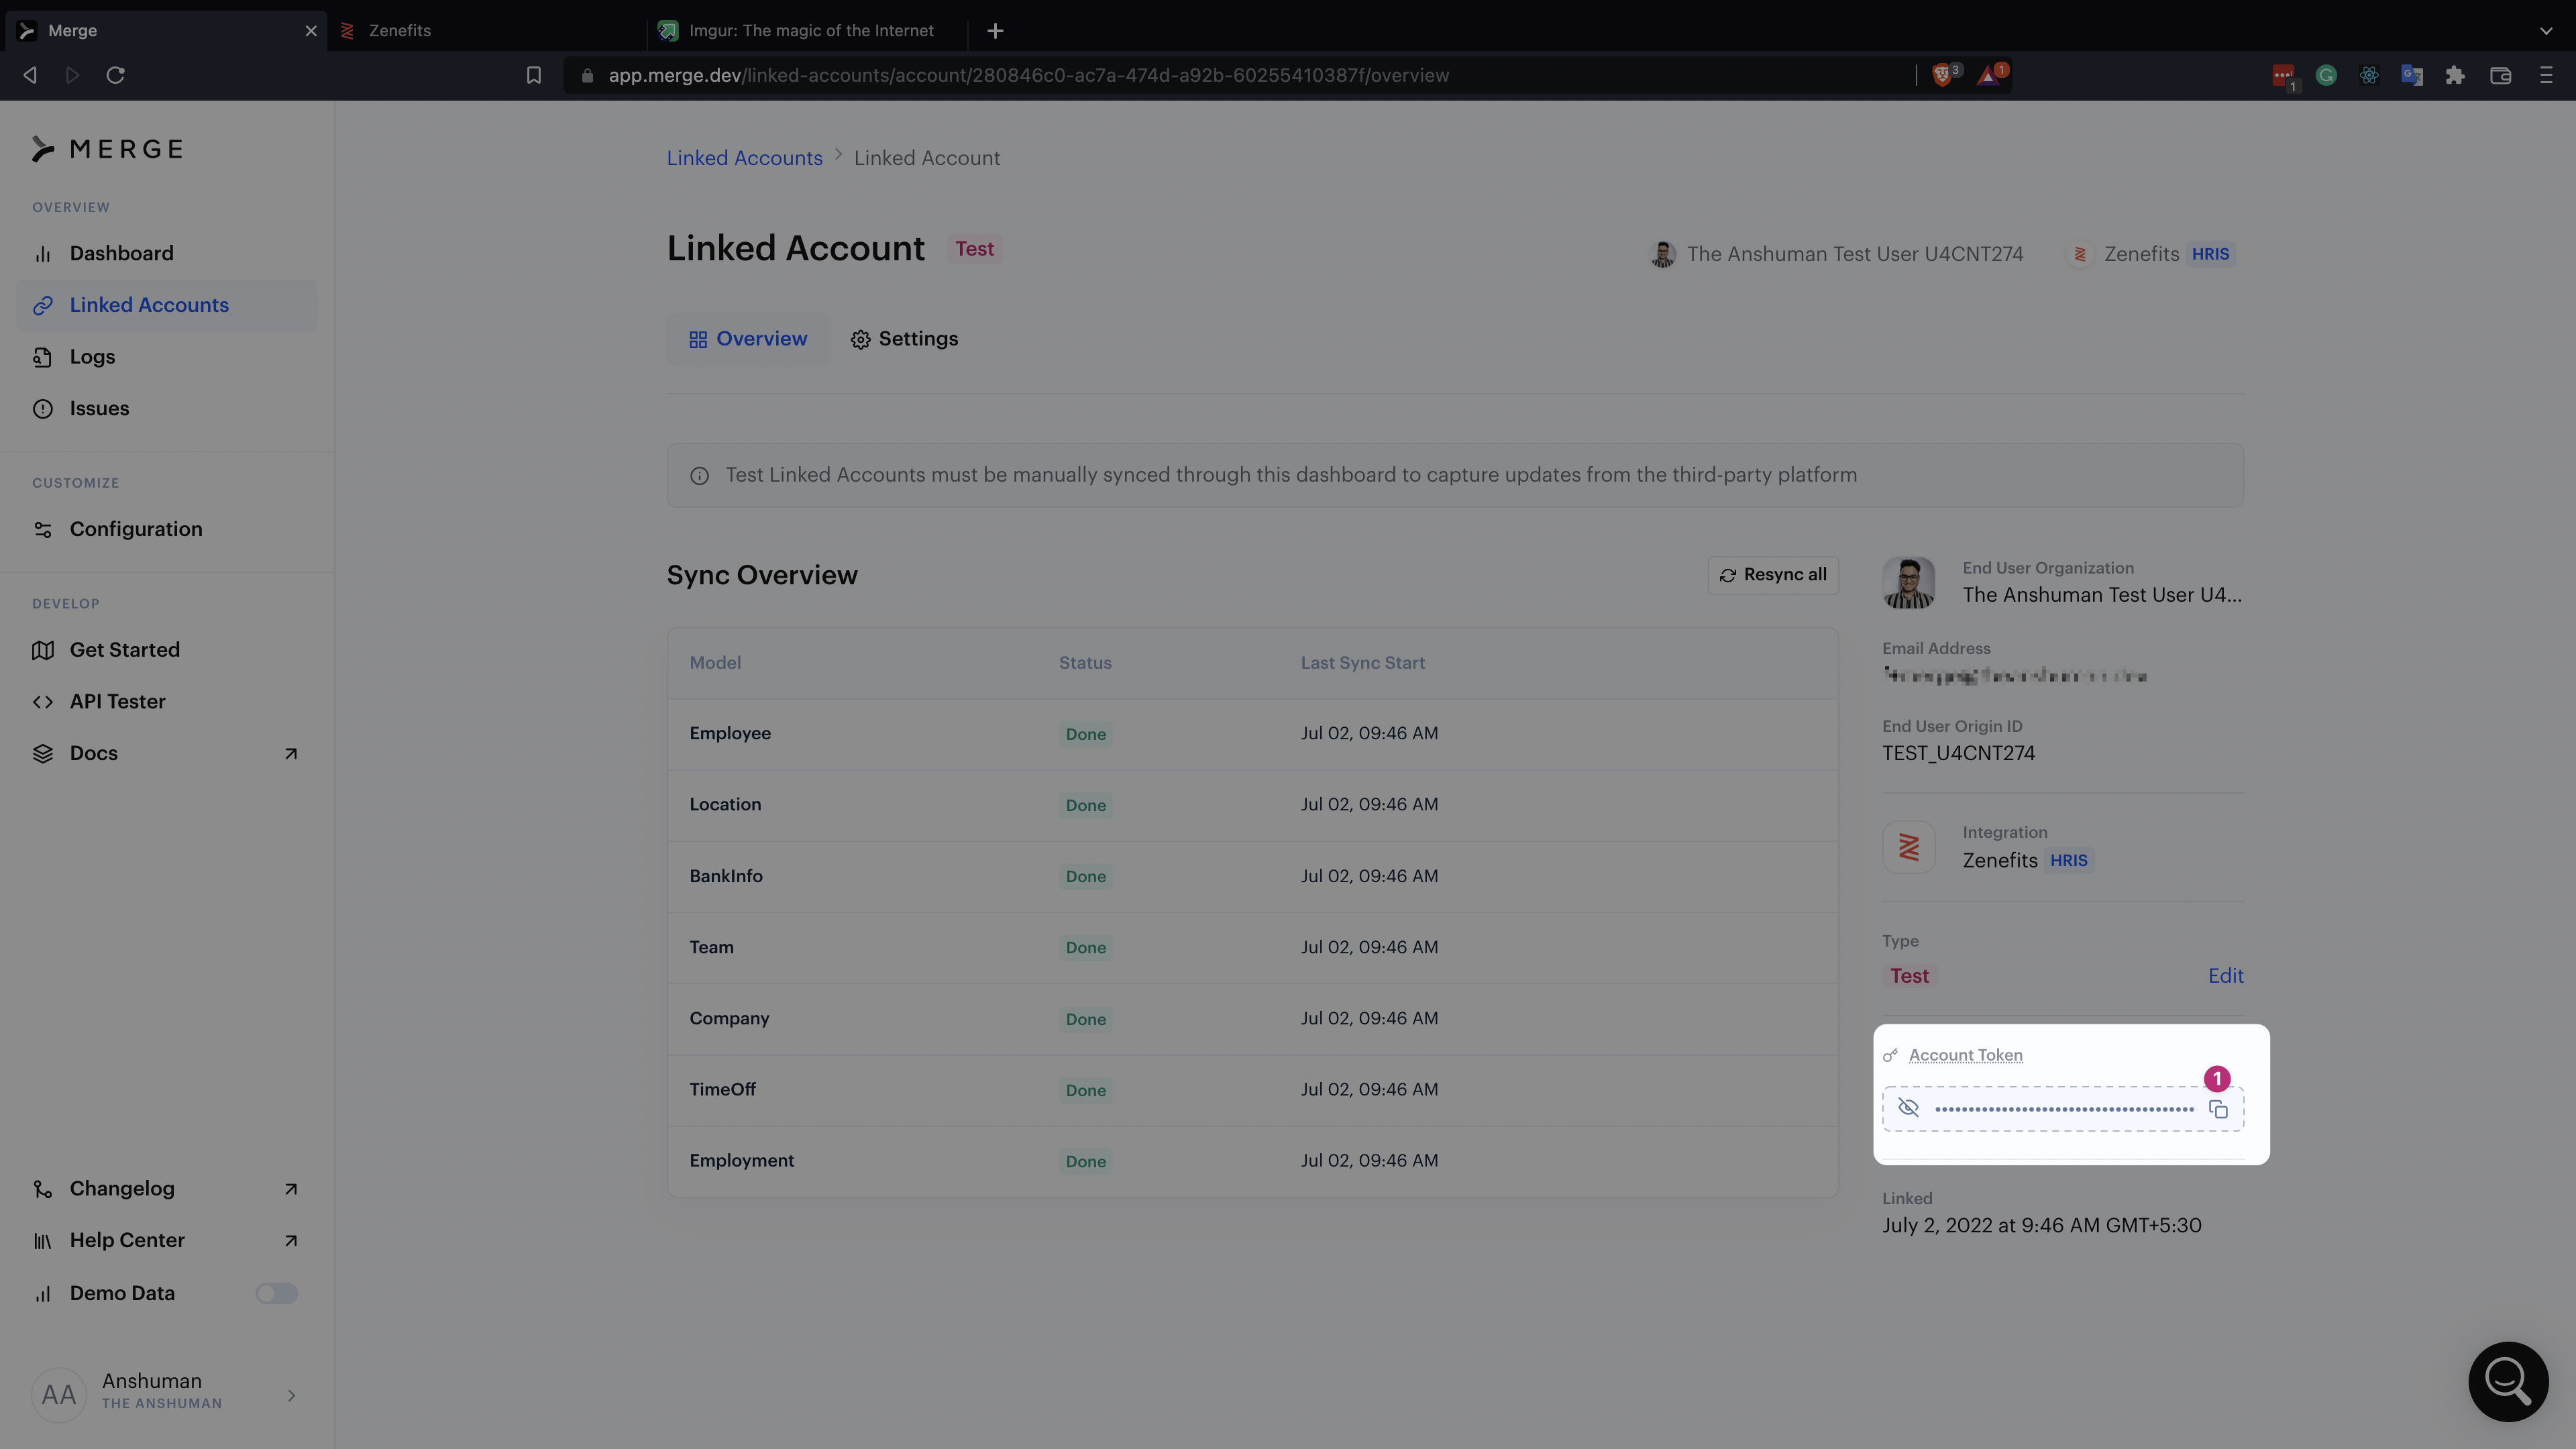Open the Google Translate extension icon
This screenshot has height=1449, width=2576.
click(2412, 75)
